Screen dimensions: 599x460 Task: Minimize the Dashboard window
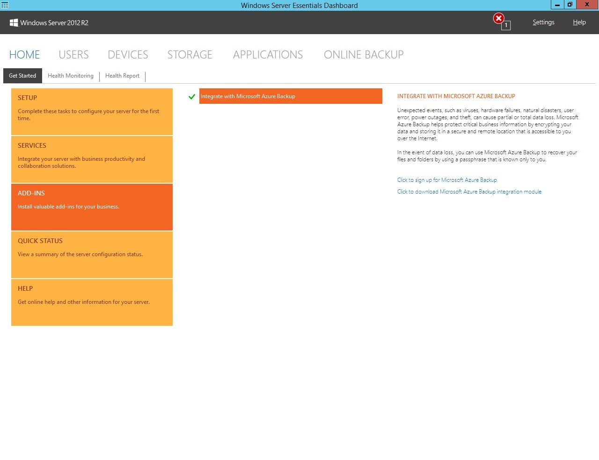pos(557,5)
